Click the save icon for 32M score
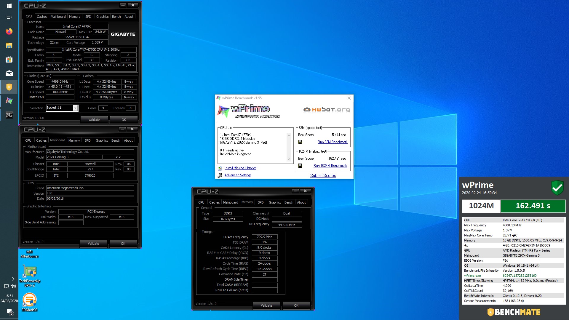 (x=300, y=142)
